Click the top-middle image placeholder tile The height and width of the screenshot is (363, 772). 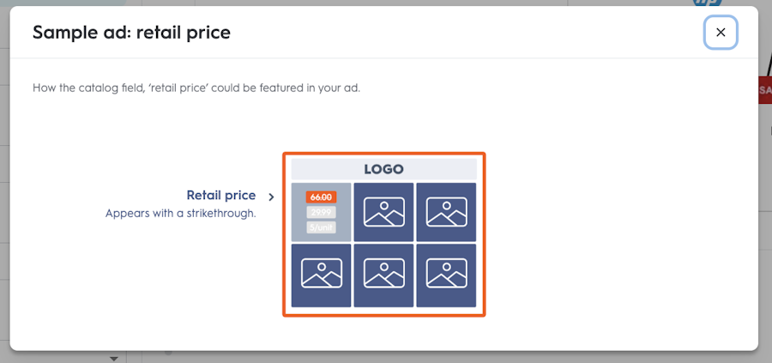click(383, 212)
